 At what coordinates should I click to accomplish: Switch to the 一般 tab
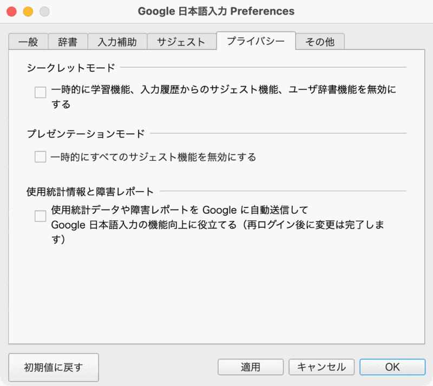(28, 42)
